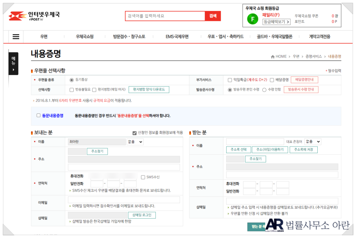Click the green F membership grade icon
Viewport: 356px width, 238px height.
point(252,18)
